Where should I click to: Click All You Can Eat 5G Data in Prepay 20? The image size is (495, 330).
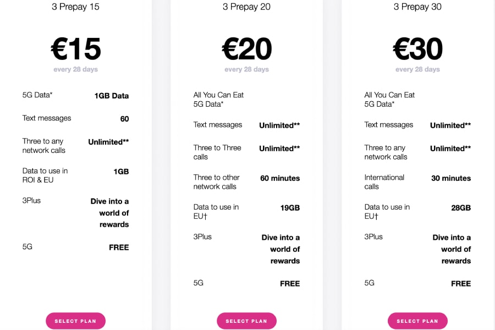coord(218,100)
